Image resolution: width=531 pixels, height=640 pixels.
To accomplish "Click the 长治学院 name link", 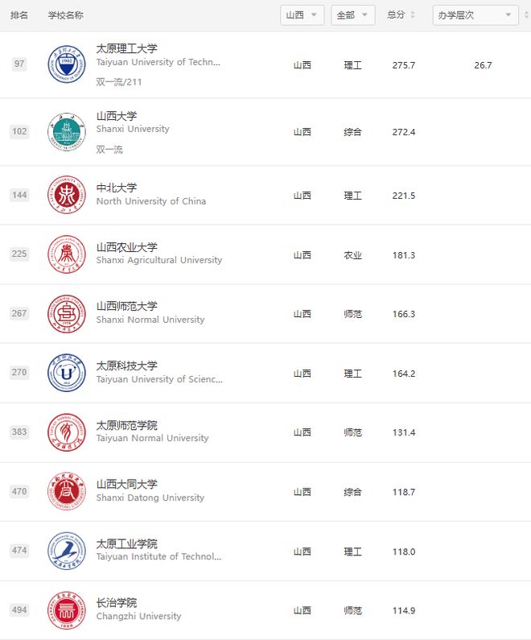I will (x=117, y=603).
